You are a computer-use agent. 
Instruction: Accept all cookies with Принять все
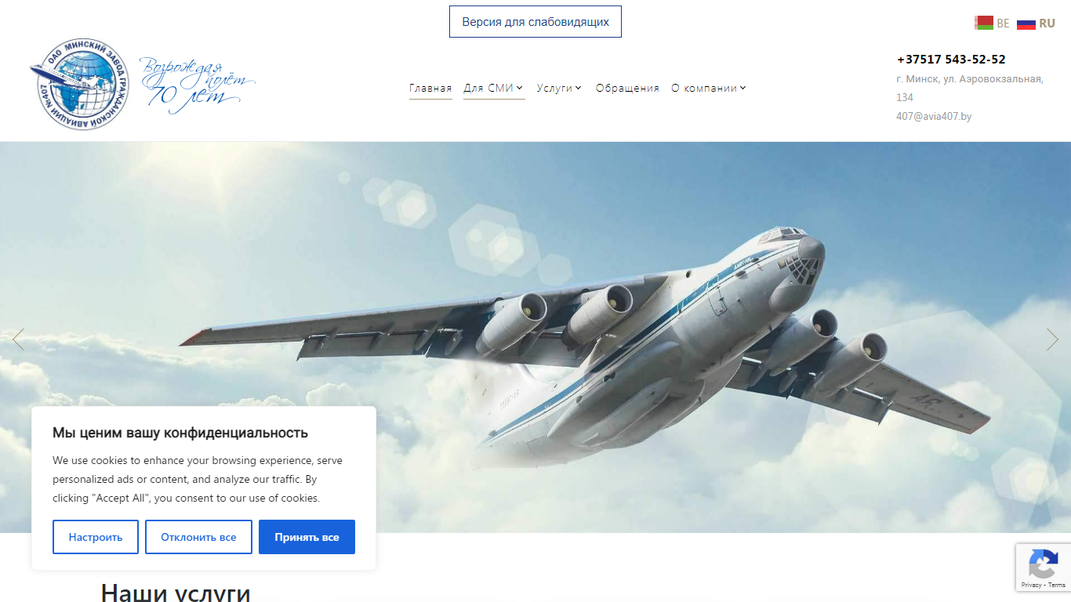(x=307, y=537)
